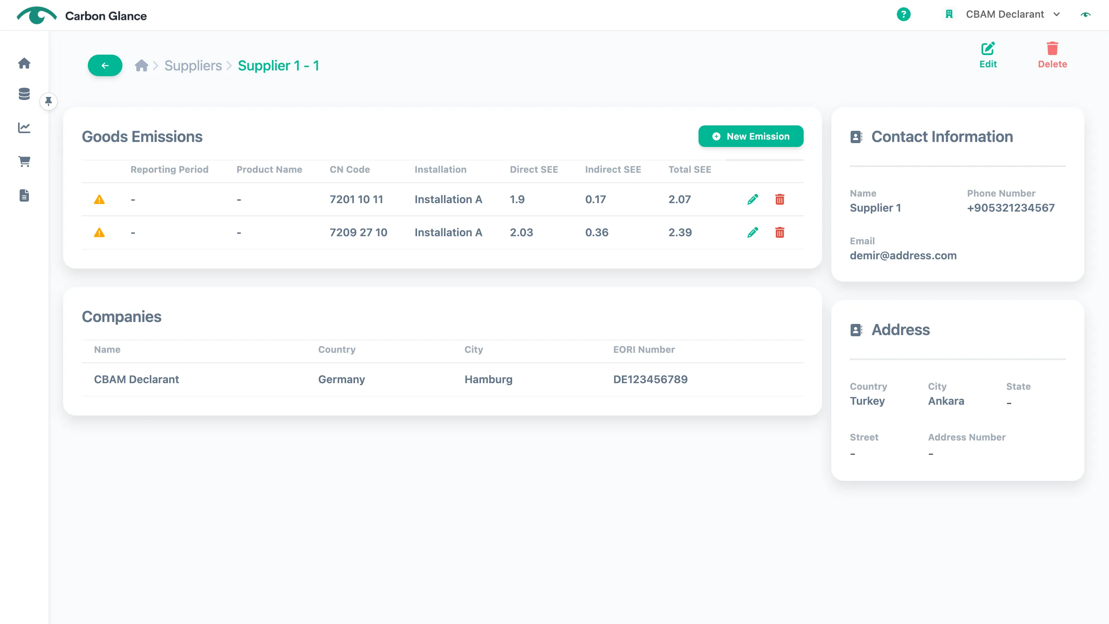Click the city value Ankara
The width and height of the screenshot is (1109, 624).
[x=946, y=401]
